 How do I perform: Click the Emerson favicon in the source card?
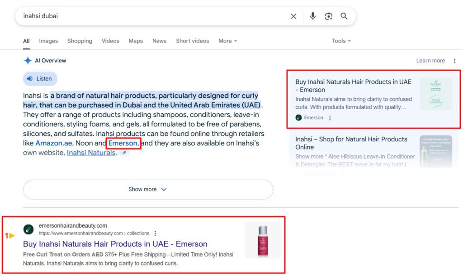[298, 118]
